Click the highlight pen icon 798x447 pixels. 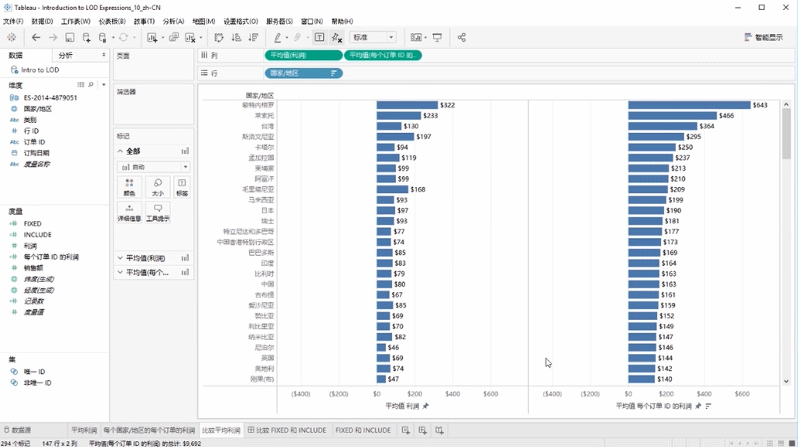(x=277, y=38)
